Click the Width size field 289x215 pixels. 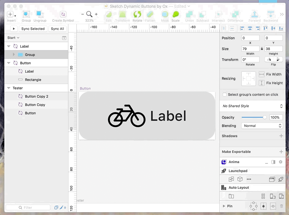(250, 49)
